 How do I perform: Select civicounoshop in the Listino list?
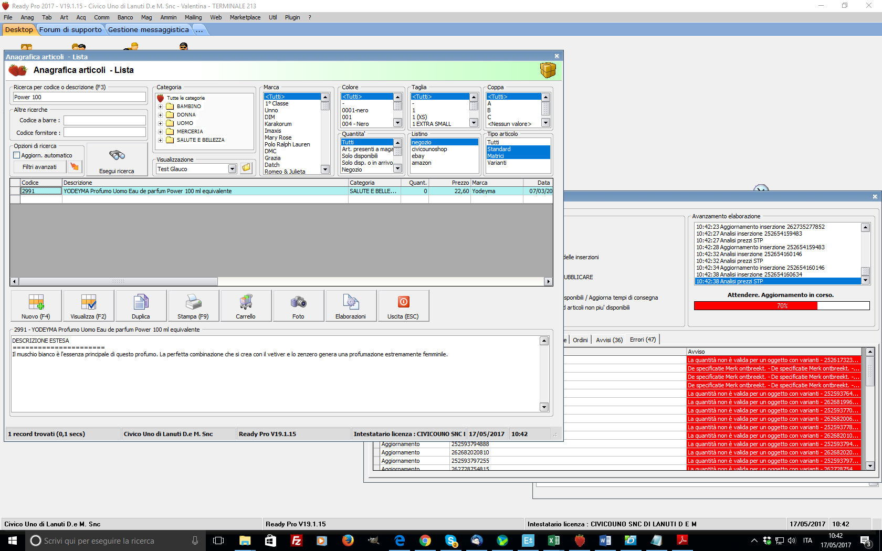[429, 150]
